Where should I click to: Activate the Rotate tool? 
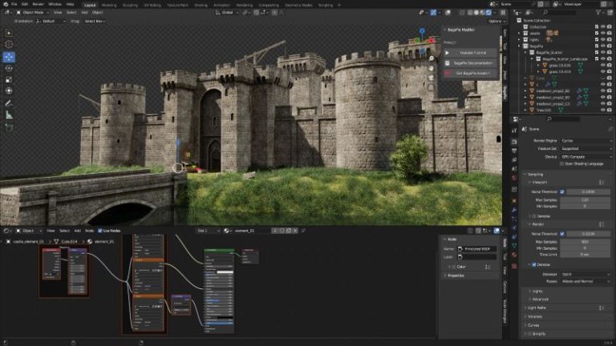(9, 68)
